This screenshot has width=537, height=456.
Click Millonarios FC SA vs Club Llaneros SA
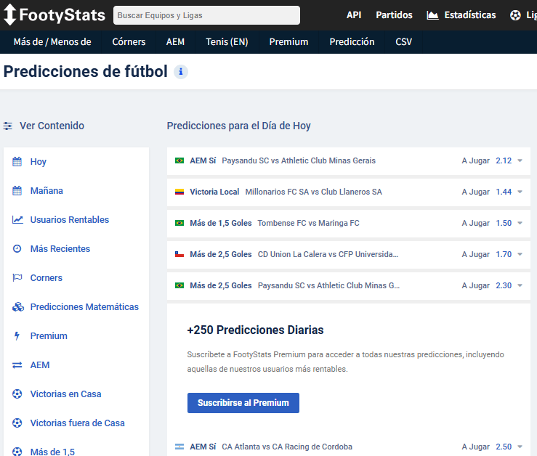click(x=313, y=192)
